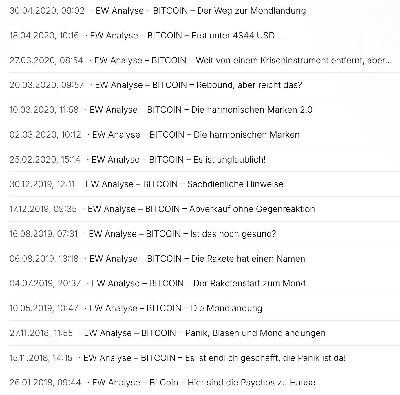Open 'Es ist unglaublich!' analysis

pyautogui.click(x=178, y=160)
